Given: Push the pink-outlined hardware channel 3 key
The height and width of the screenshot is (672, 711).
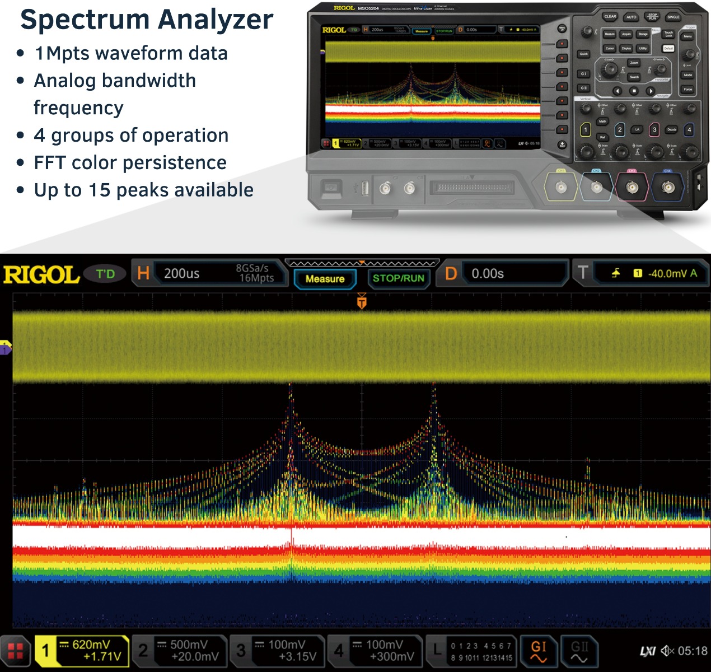Looking at the screenshot, I should (x=654, y=130).
